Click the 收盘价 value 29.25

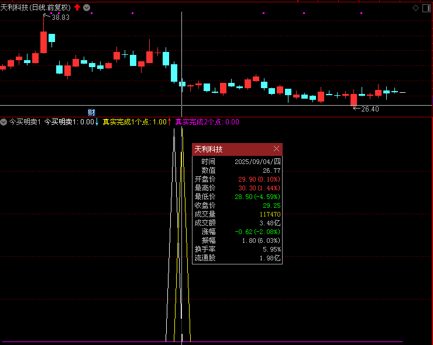tap(272, 205)
